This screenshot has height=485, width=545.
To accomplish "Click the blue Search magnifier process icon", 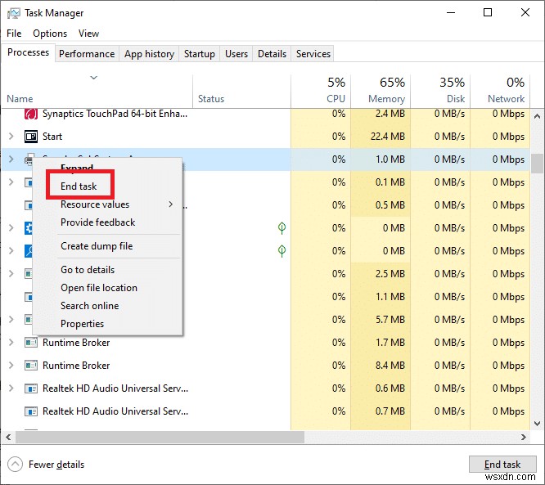I will coord(29,251).
